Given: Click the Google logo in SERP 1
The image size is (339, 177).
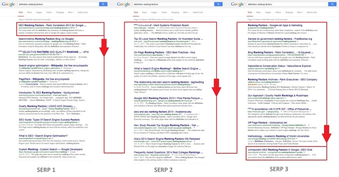Looking at the screenshot, I should (9, 5).
